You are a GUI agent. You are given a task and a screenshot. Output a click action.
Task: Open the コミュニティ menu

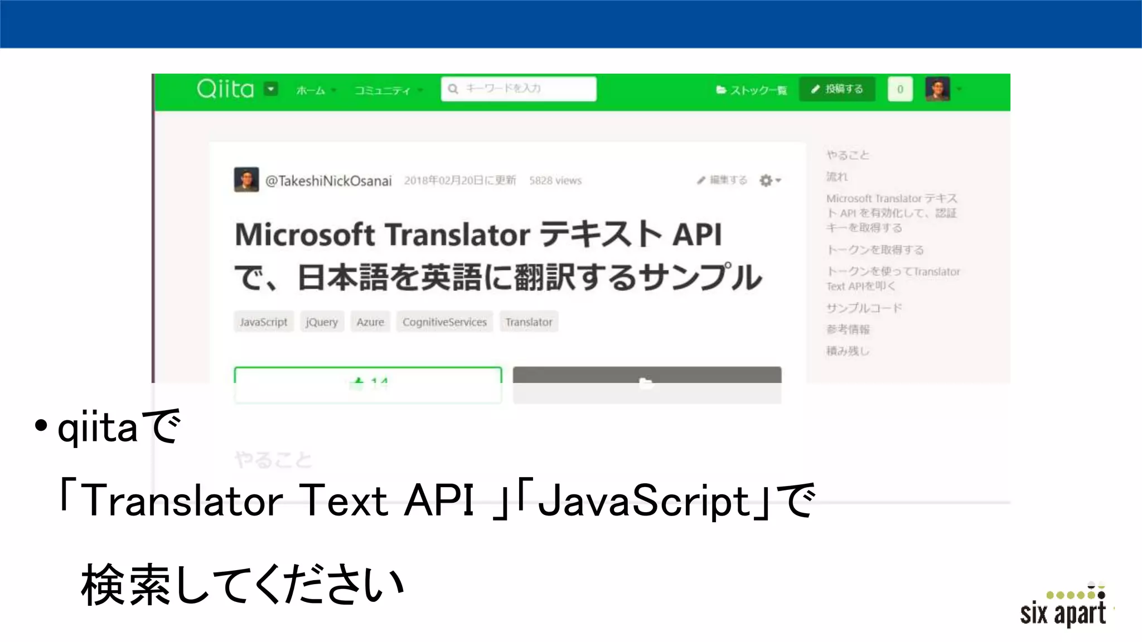click(x=388, y=90)
